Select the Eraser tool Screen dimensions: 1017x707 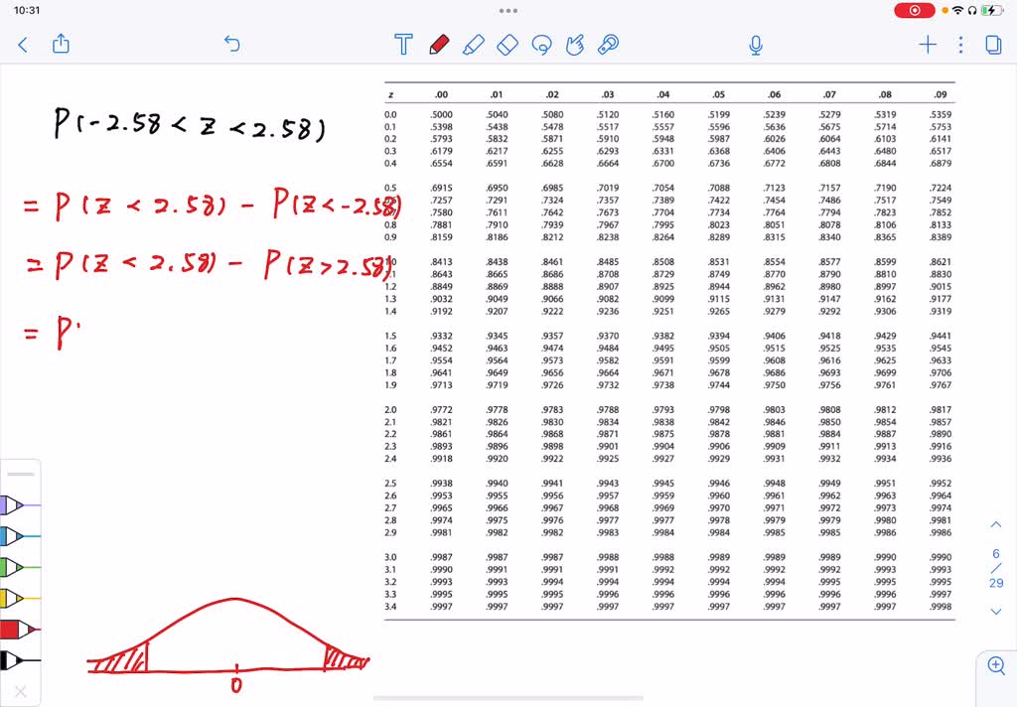tap(507, 45)
